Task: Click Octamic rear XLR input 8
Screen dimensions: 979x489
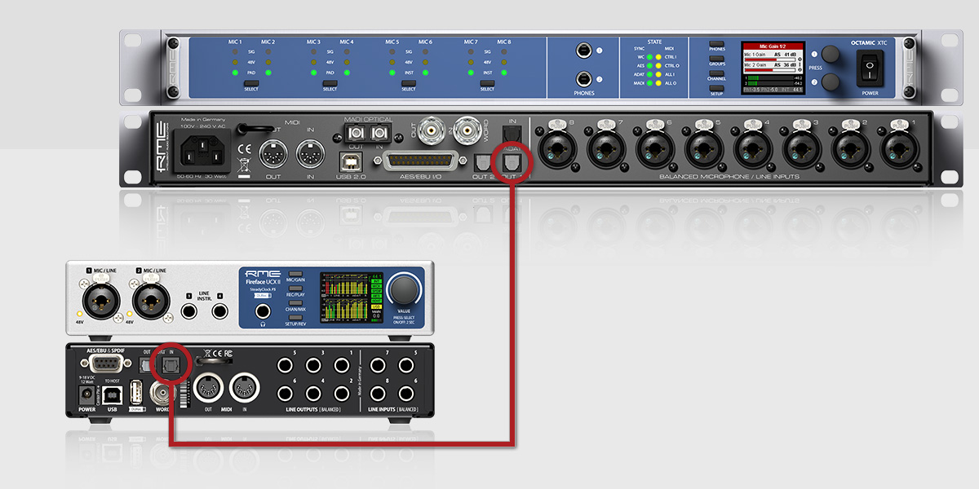Action: [x=557, y=149]
